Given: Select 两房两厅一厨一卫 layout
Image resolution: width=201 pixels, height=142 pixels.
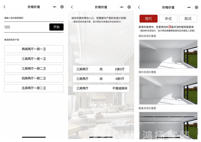Looking at the screenshot, I should click(x=34, y=49).
